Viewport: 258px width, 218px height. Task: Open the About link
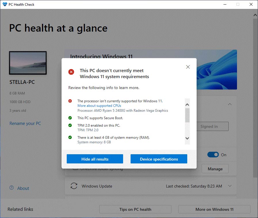(x=23, y=188)
